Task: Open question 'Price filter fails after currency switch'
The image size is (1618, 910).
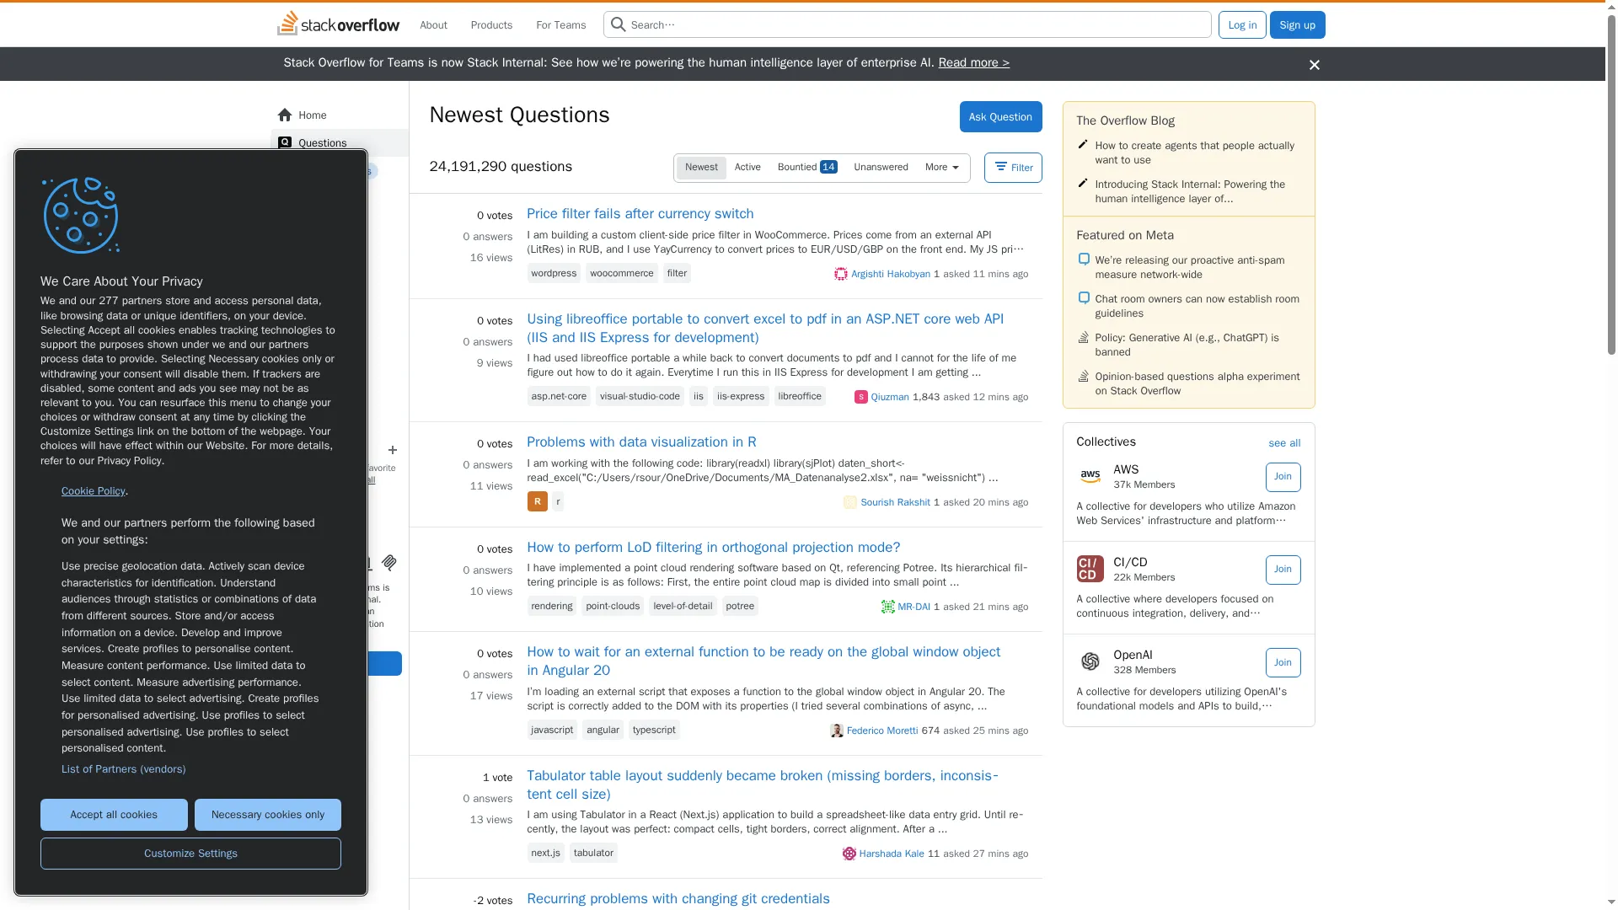Action: [640, 213]
